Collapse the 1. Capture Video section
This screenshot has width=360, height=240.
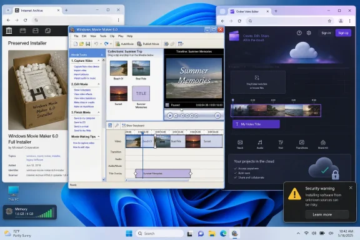[x=99, y=61]
